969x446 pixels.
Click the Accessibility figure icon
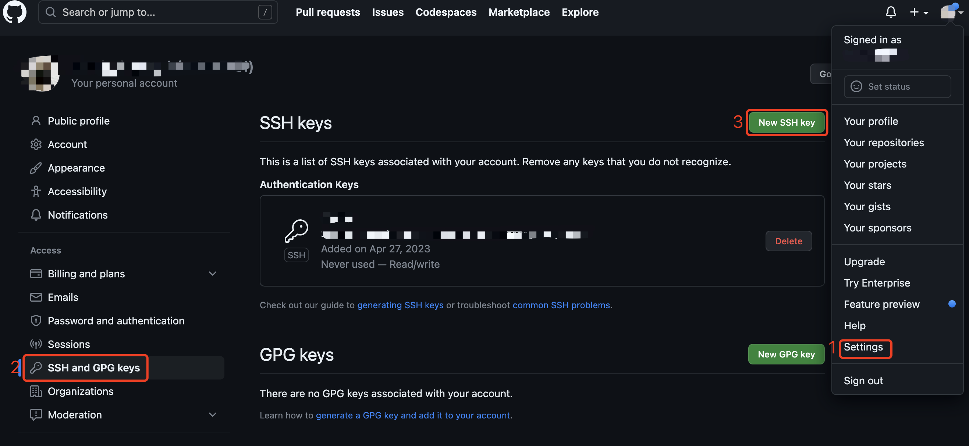[x=36, y=191]
